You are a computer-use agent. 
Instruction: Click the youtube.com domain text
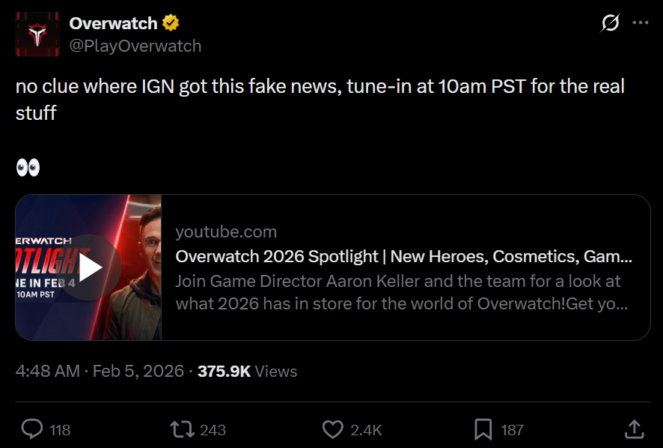(226, 231)
